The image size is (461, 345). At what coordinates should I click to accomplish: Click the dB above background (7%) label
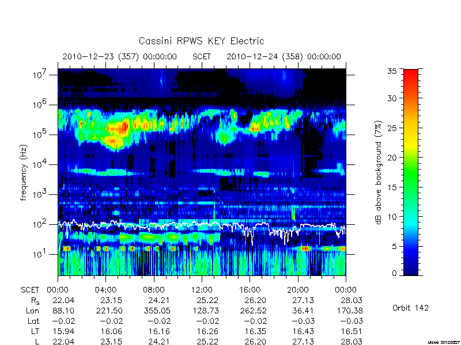click(x=379, y=172)
